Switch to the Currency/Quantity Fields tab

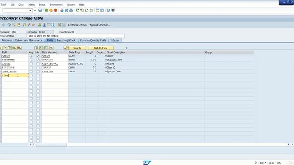pyautogui.click(x=93, y=40)
